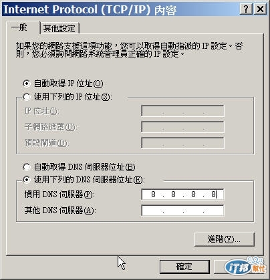Screen dimensions: 270x280
Task: Click the 預設閘道 gateway field
Action: click(182, 143)
